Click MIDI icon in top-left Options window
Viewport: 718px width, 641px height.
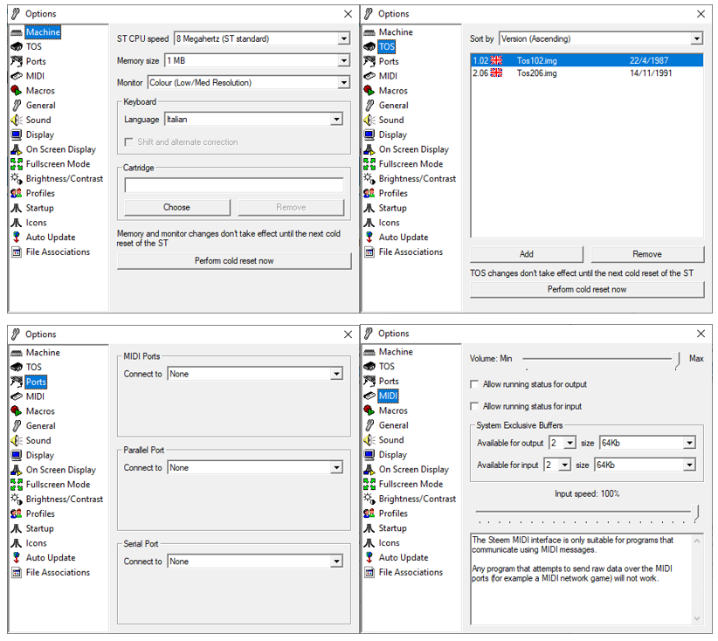tap(17, 76)
